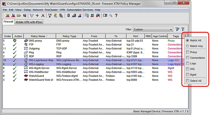This screenshot has width=210, height=115.
Task: Open the FireCluster menu
Action: click(x=51, y=10)
